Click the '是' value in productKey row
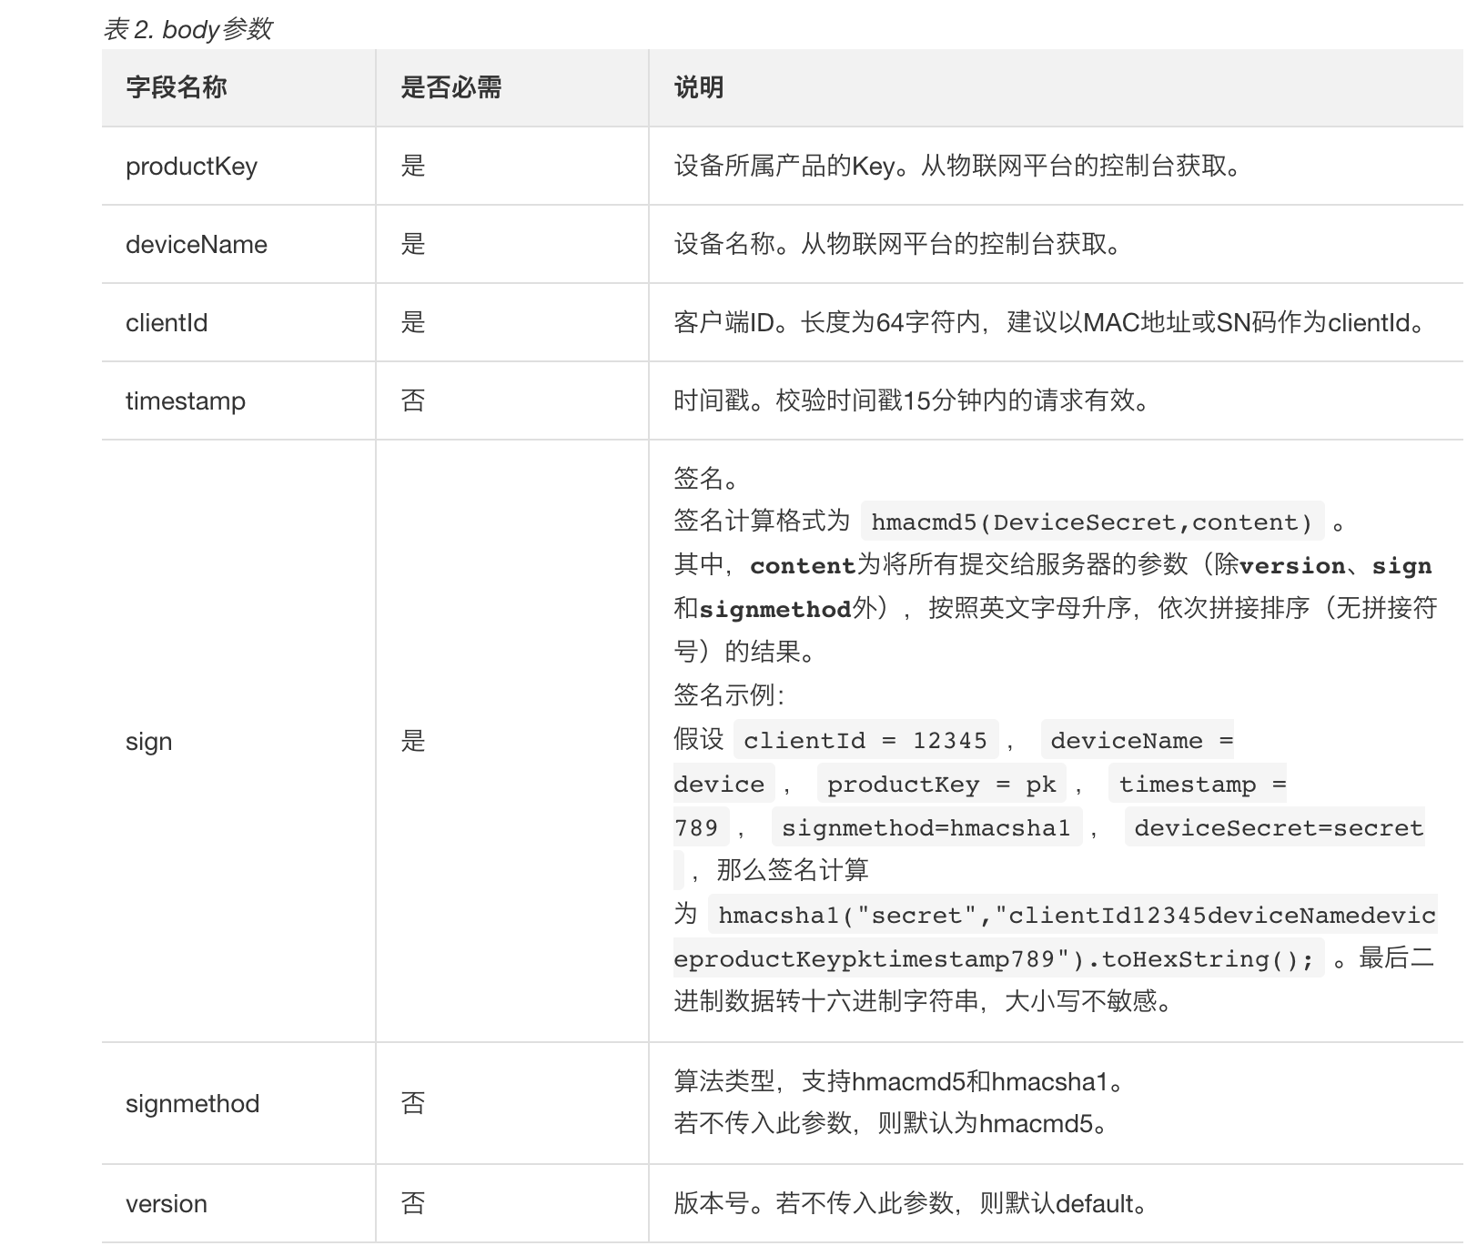This screenshot has height=1256, width=1467. pyautogui.click(x=413, y=166)
